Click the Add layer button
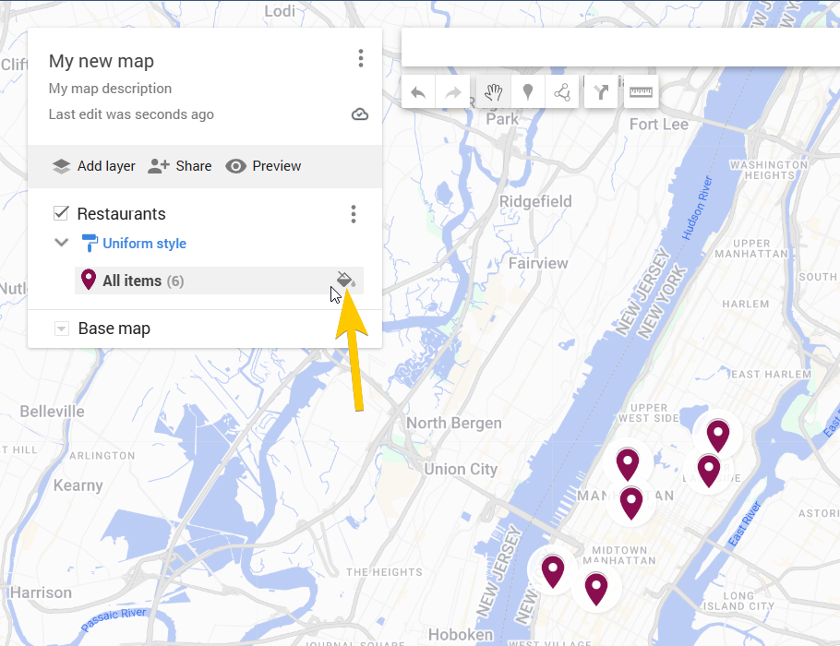 point(94,166)
